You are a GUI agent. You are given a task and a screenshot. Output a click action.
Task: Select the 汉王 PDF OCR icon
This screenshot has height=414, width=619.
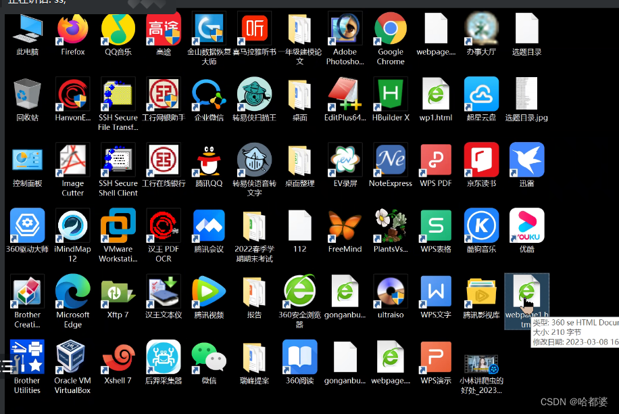pos(164,225)
